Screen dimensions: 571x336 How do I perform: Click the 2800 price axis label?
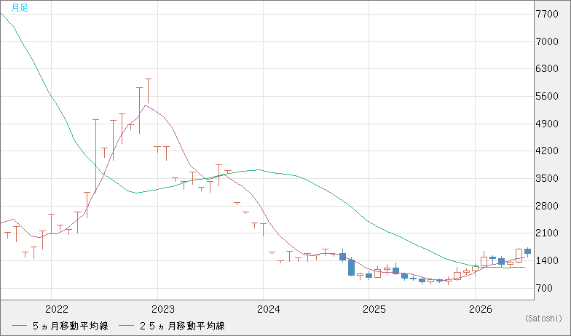[x=548, y=206]
